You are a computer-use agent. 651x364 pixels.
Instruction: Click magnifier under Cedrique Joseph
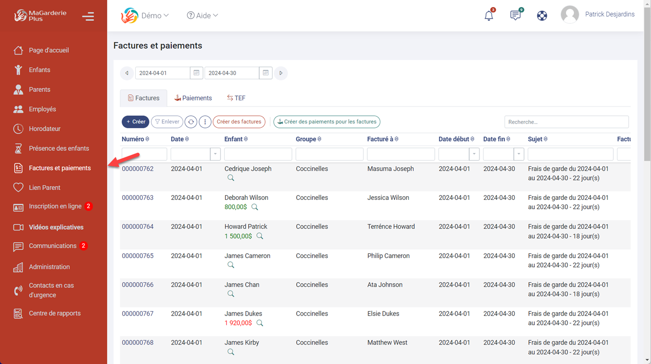click(x=231, y=178)
